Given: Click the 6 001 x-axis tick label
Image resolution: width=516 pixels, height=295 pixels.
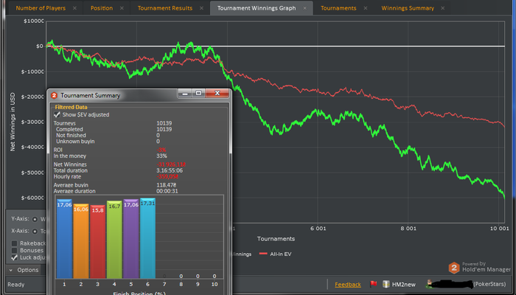Looking at the screenshot, I should click(x=318, y=228).
